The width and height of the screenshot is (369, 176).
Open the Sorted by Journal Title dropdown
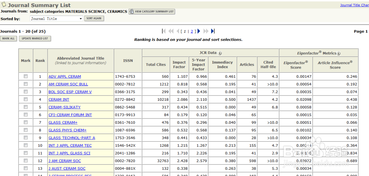point(56,18)
